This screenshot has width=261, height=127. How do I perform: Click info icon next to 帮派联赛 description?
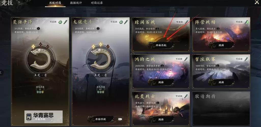(x=218, y=66)
